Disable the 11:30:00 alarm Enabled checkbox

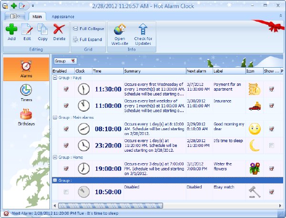point(66,89)
